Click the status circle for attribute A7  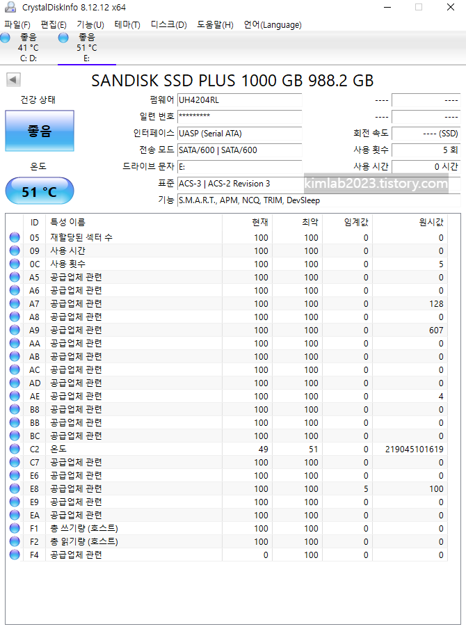(15, 303)
